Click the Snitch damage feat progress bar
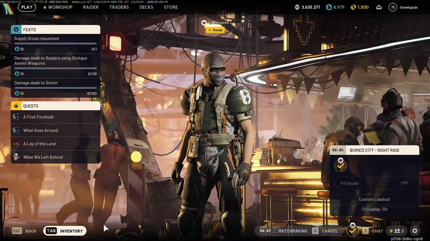Image resolution: width=430 pixels, height=241 pixels. coord(55,88)
